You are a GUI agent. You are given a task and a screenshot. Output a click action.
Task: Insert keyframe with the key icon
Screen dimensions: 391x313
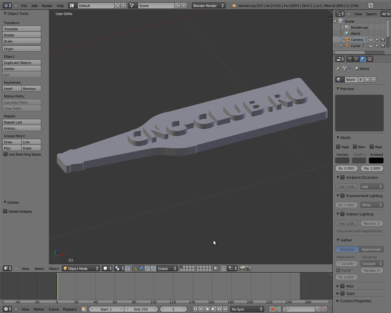[x=318, y=309]
